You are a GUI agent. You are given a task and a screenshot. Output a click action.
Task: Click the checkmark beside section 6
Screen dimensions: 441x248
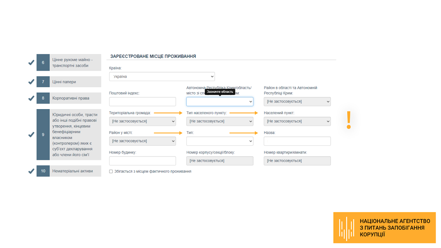coord(32,62)
